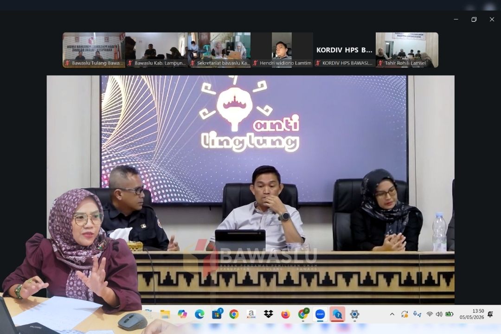Launch Firefox from the taskbar

click(286, 315)
